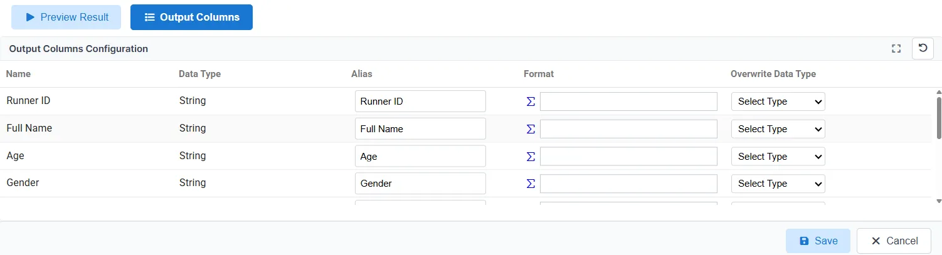This screenshot has height=255, width=942.
Task: Click the Overwrite Data Type column header
Action: tap(773, 74)
